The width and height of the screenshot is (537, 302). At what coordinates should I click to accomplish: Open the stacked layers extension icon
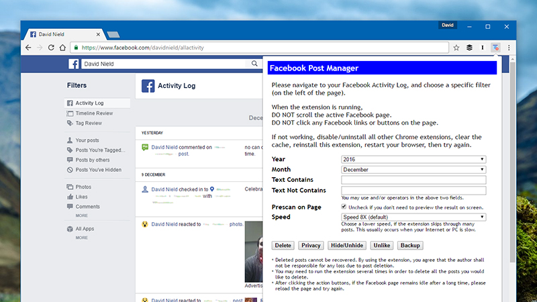click(x=469, y=48)
